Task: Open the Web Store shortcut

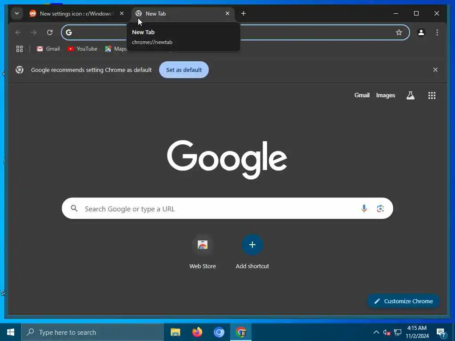Action: point(203,252)
